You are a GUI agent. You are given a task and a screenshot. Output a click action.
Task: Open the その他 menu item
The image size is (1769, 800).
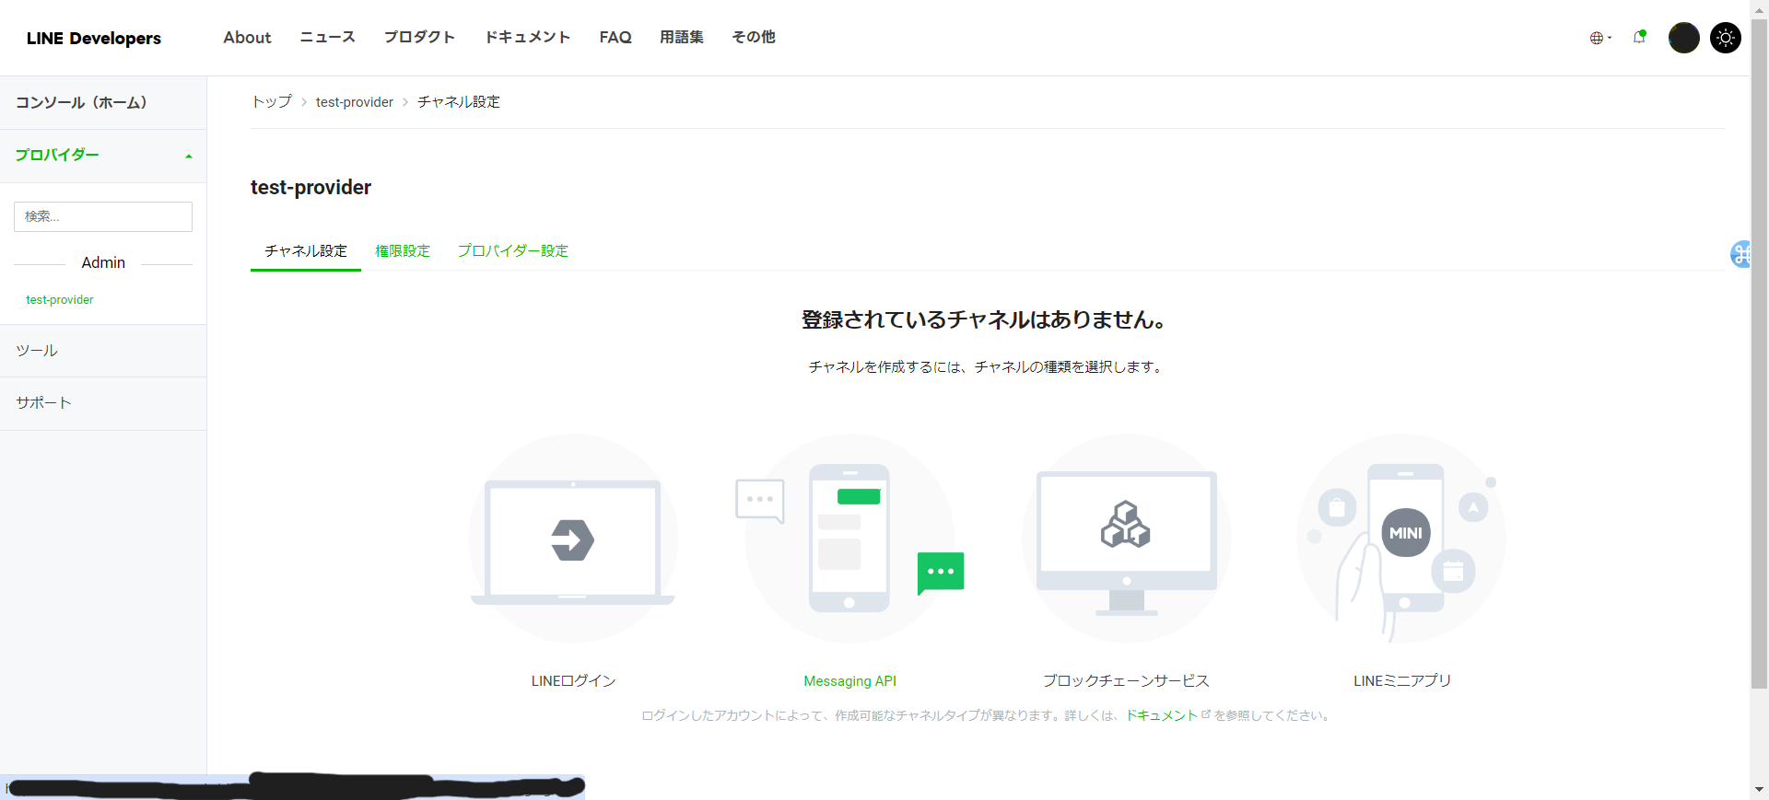pos(754,38)
